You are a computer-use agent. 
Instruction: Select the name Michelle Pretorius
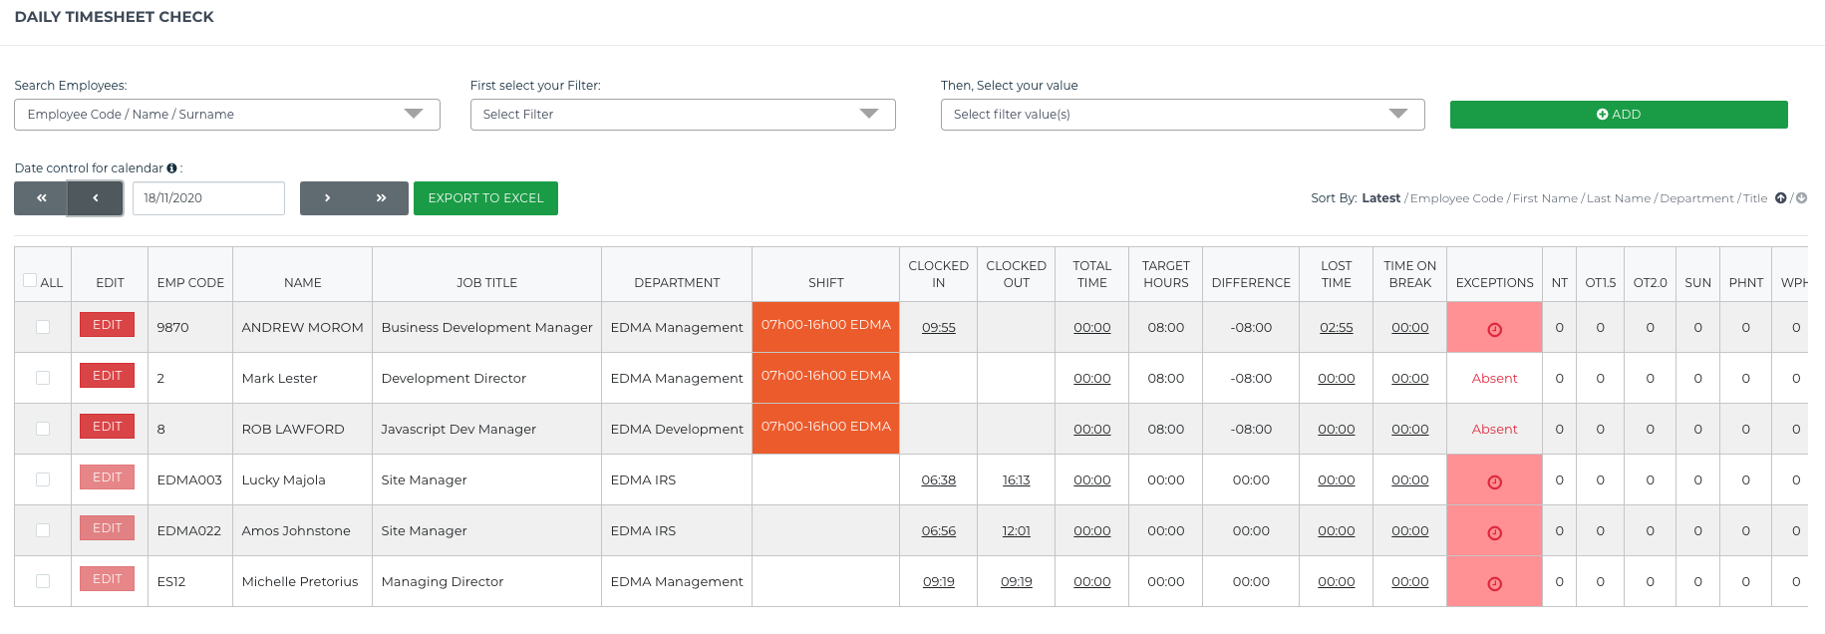pyautogui.click(x=299, y=581)
